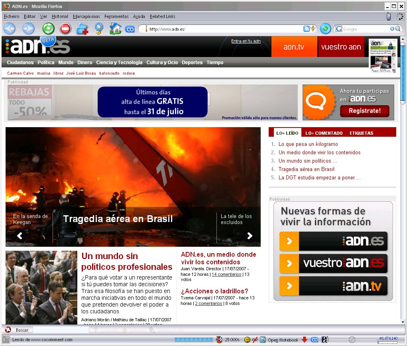Click the red 'vuestro adn' header button
This screenshot has height=346, width=407.
coord(341,47)
